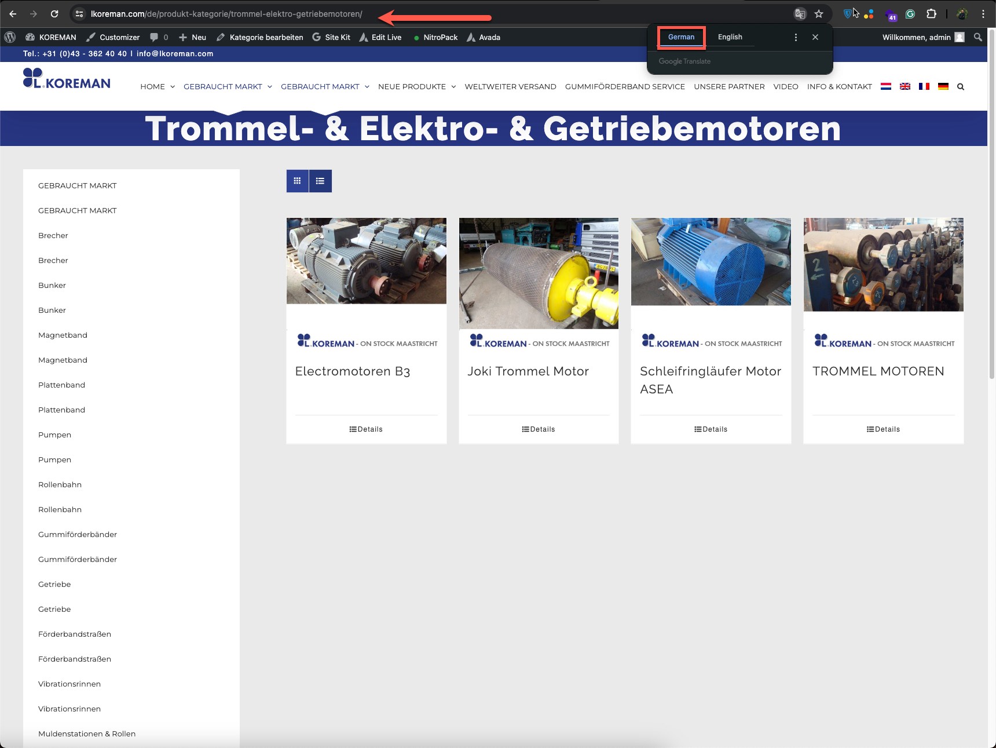
Task: Click Details under Schleifringläufer Motor ASEA
Action: 711,429
